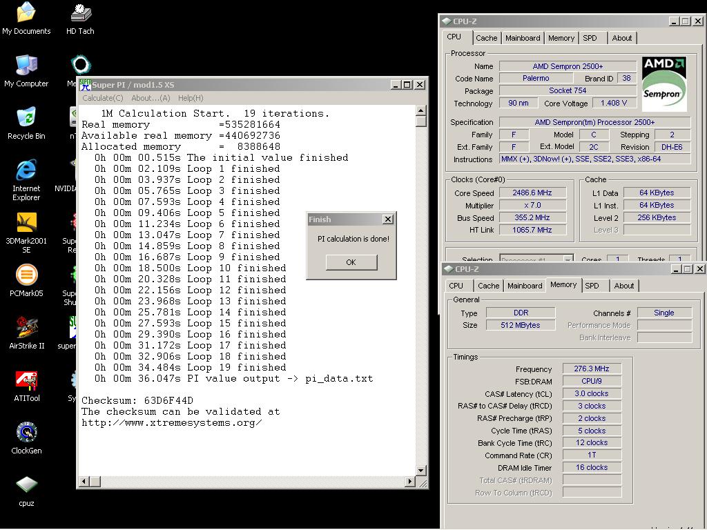Open About...(A) menu in Super PI
707x530 pixels.
(151, 98)
